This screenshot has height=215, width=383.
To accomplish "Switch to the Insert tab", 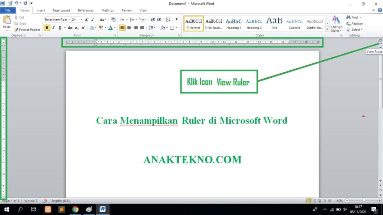I will coord(40,10).
